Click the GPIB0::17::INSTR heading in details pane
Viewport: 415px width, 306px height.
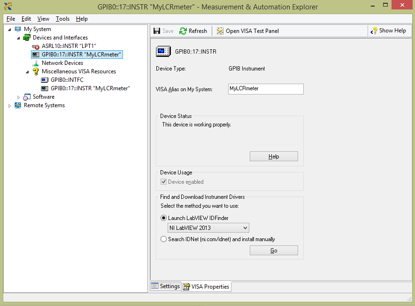[x=196, y=52]
